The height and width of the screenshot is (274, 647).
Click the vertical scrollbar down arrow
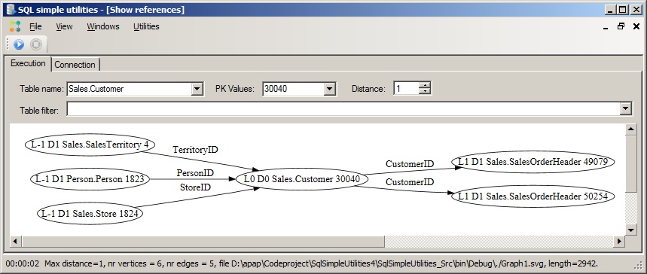pos(631,230)
